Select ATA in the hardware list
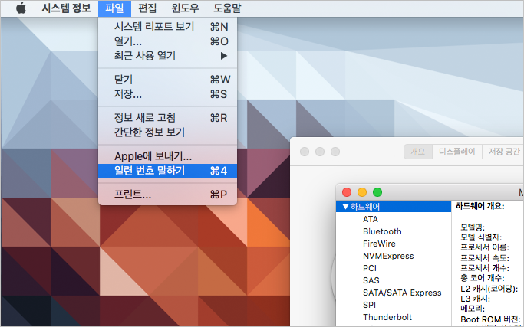Viewport: 524px width, 327px height. point(371,219)
